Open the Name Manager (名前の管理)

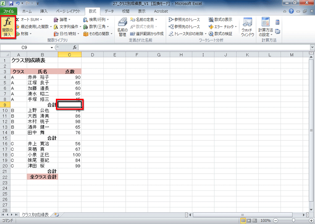tap(122, 27)
